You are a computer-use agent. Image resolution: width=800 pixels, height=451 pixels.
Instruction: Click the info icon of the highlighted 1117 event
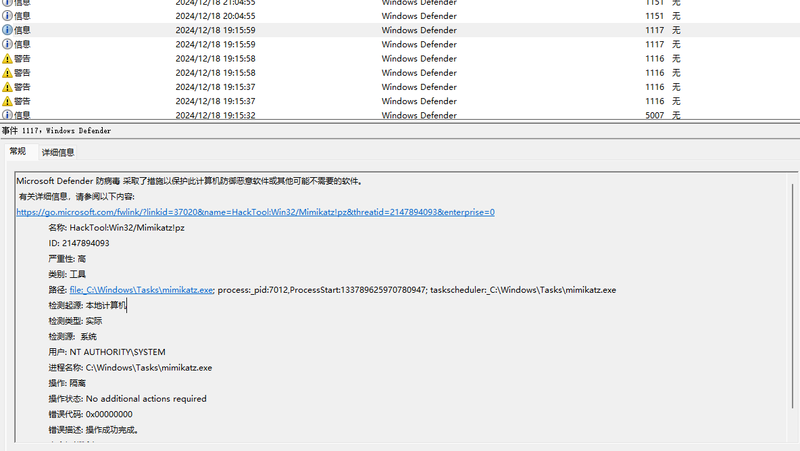click(7, 30)
